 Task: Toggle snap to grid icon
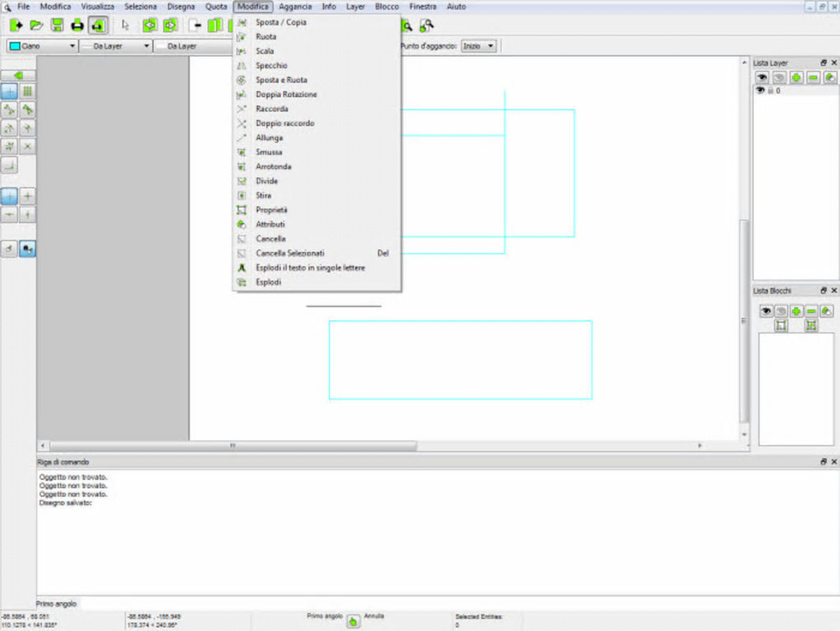click(x=27, y=91)
